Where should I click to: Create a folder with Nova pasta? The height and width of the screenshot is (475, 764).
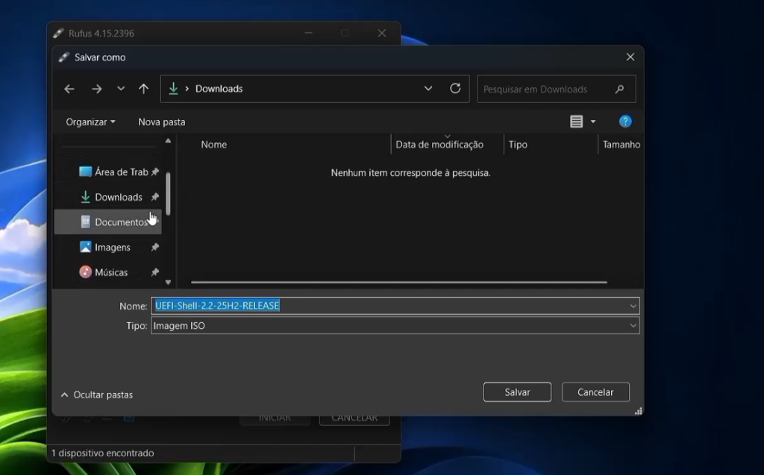point(162,122)
